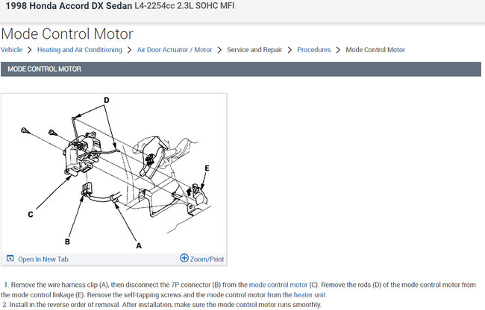Click the Zoom/Print plus icon

[x=184, y=258]
